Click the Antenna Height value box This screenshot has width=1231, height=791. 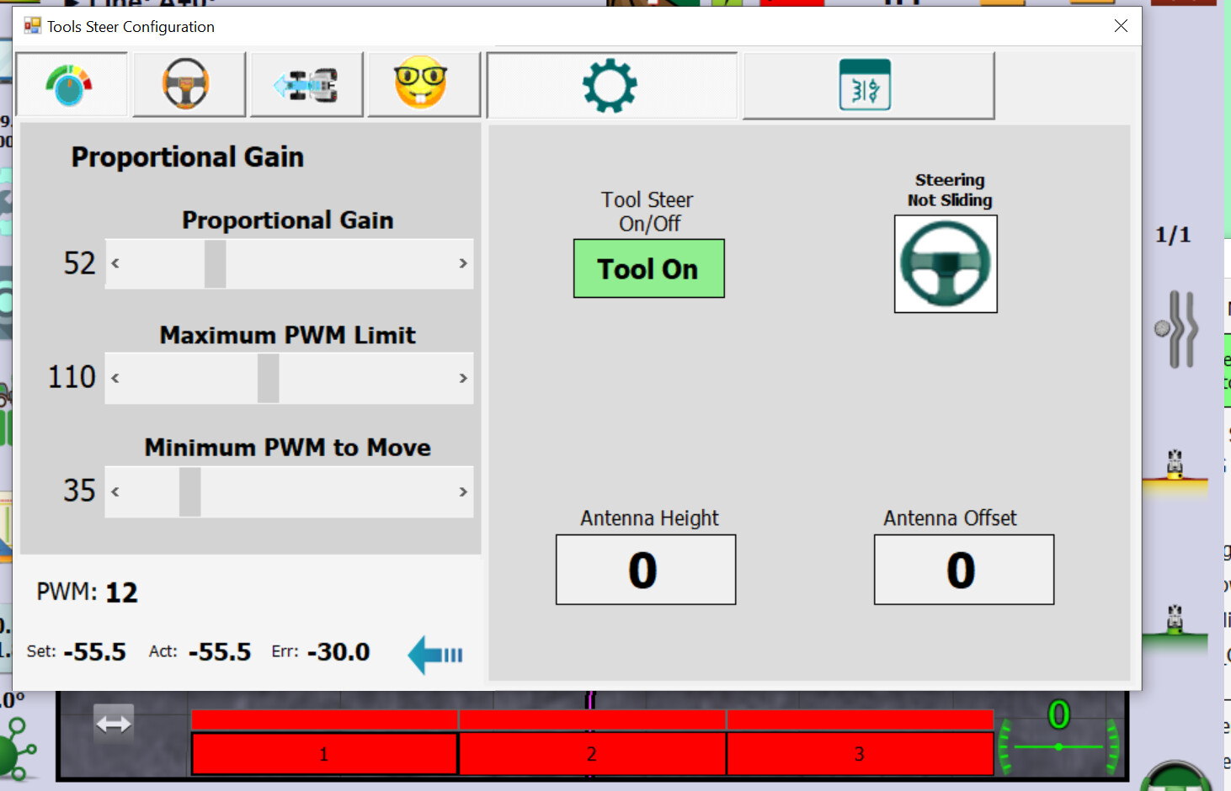[645, 570]
